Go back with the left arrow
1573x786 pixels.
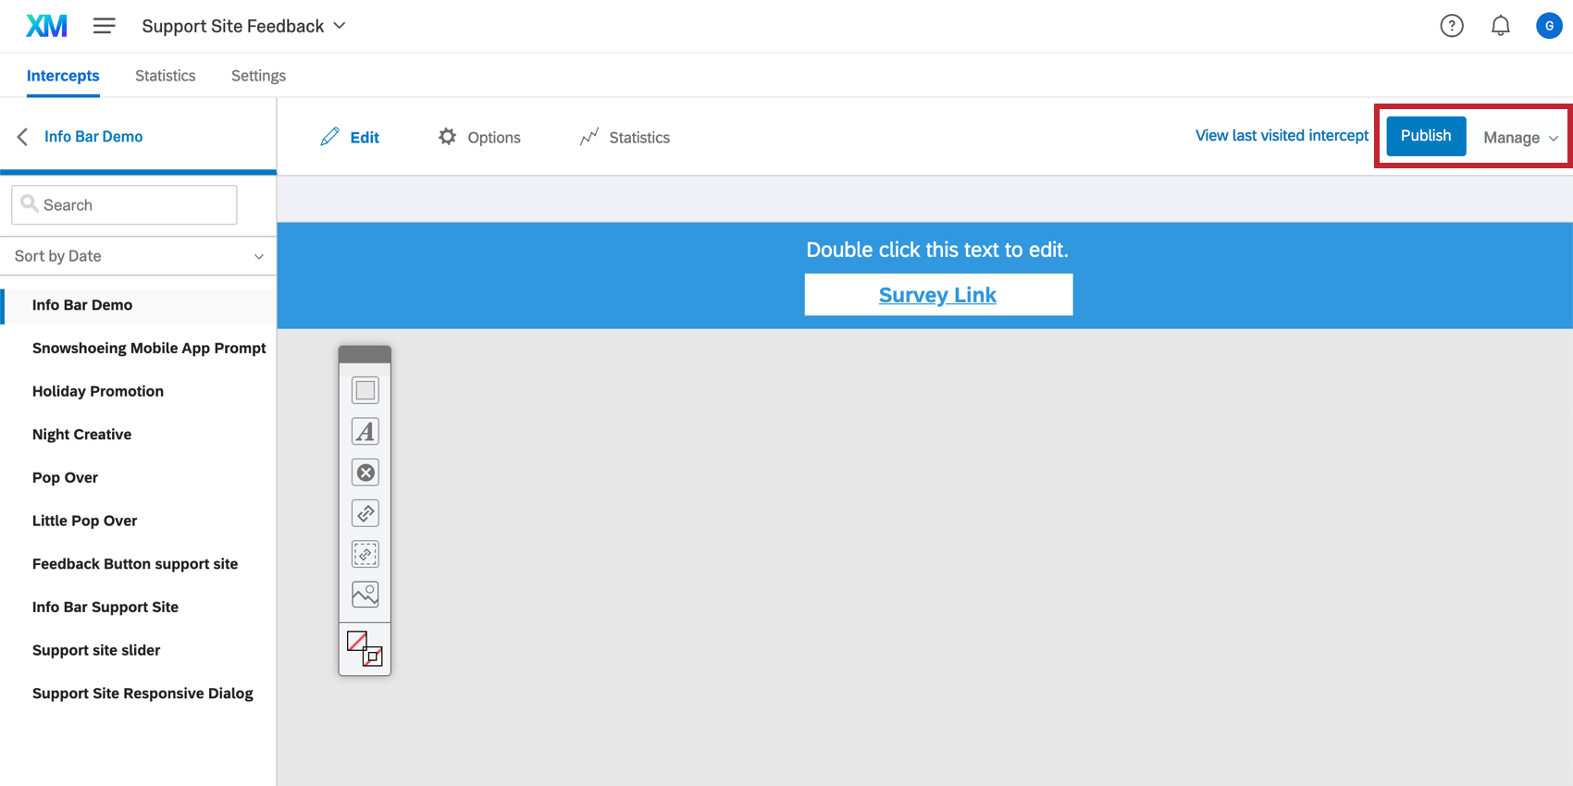(x=22, y=137)
